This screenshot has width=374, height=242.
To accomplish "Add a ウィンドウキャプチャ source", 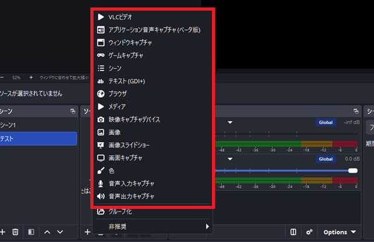I will [153, 42].
